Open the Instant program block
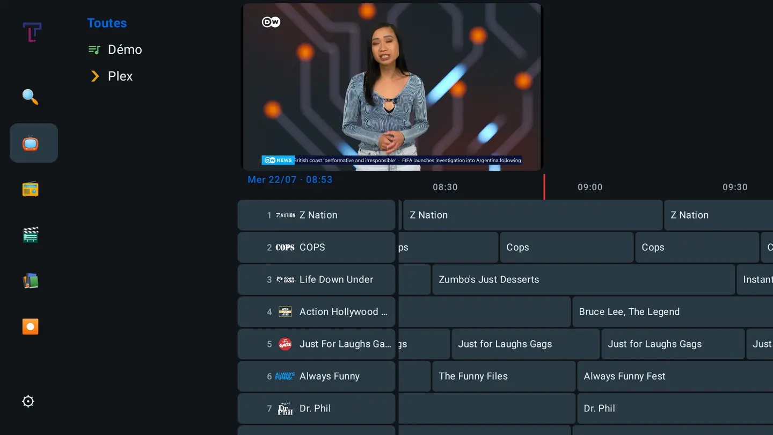Viewport: 773px width, 435px height. [x=755, y=279]
